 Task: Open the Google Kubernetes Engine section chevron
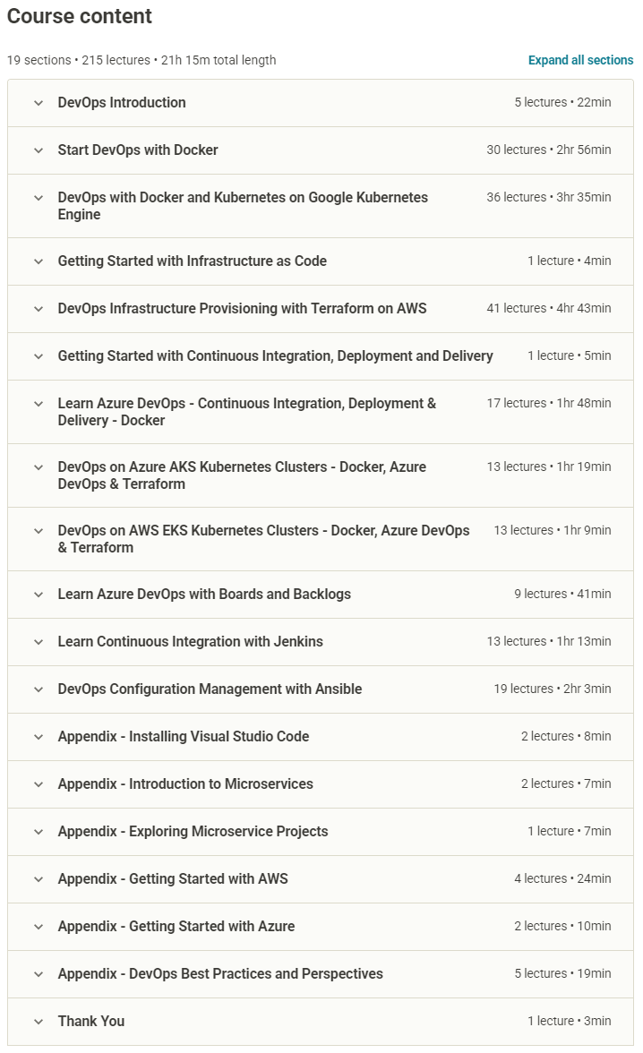pyautogui.click(x=39, y=198)
